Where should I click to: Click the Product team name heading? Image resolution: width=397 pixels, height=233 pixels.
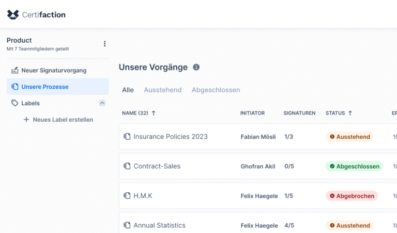pos(19,40)
